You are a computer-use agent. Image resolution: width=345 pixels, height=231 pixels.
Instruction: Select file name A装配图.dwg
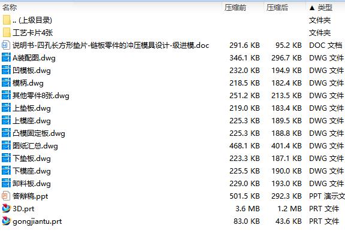tap(34, 58)
